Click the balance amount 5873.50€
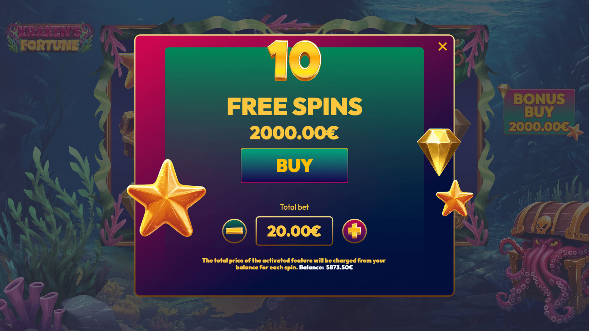 339,267
